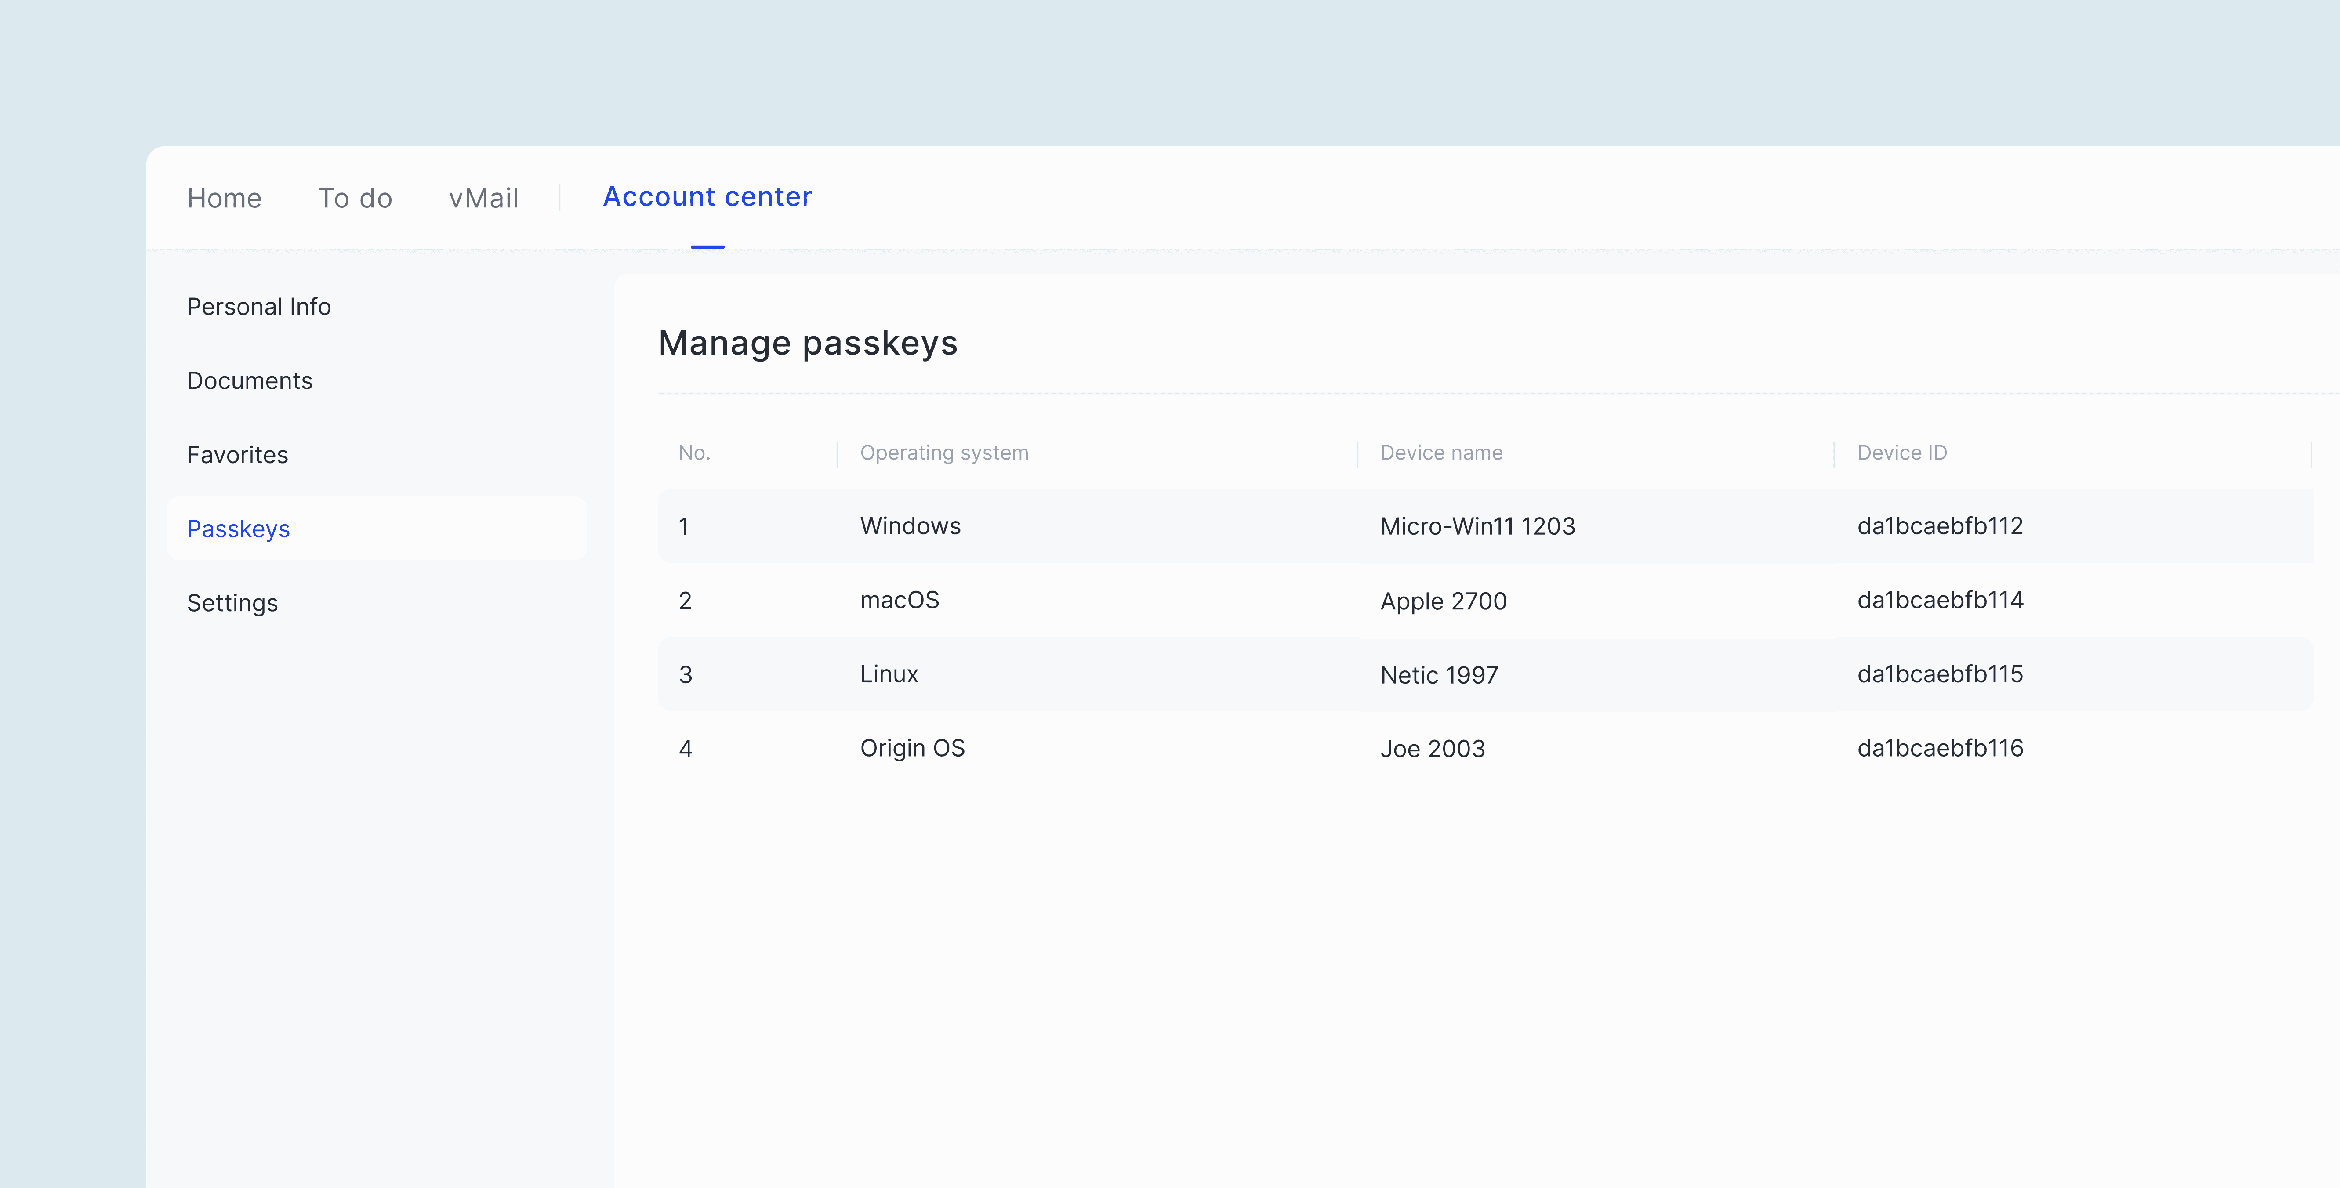Click the Operating system column header
Image resolution: width=2340 pixels, height=1188 pixels.
944,453
